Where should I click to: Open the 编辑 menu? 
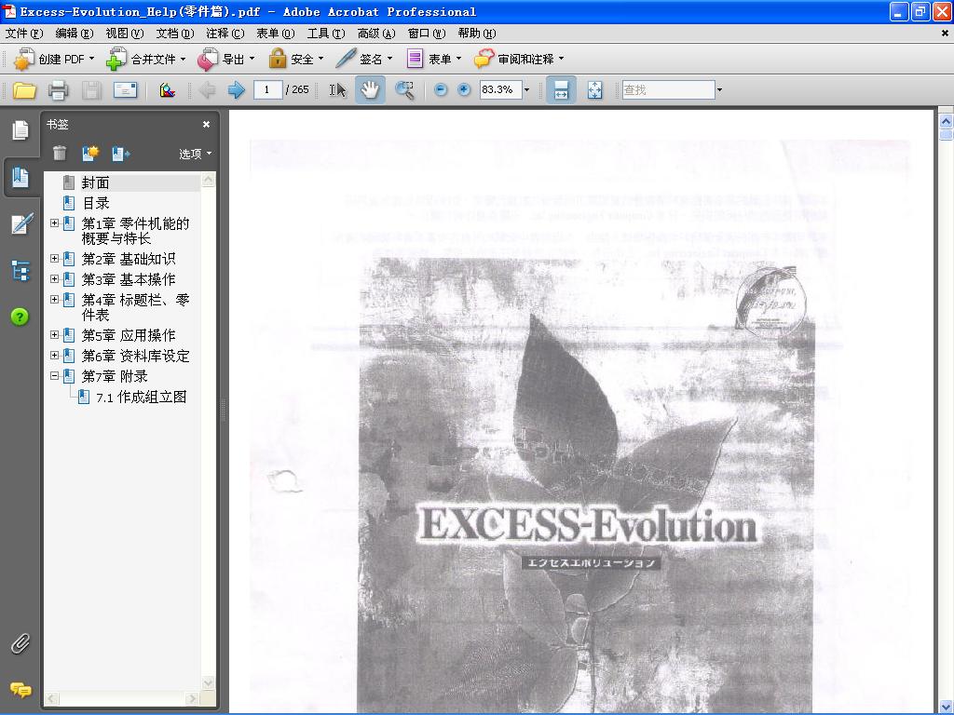coord(75,34)
